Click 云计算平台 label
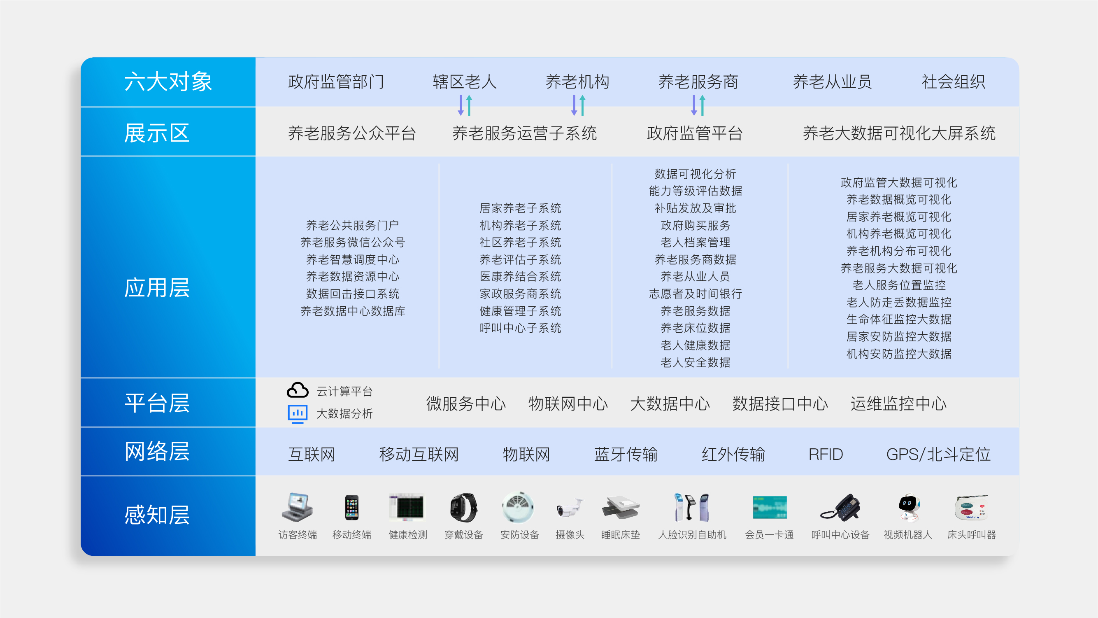This screenshot has height=618, width=1098. click(344, 391)
